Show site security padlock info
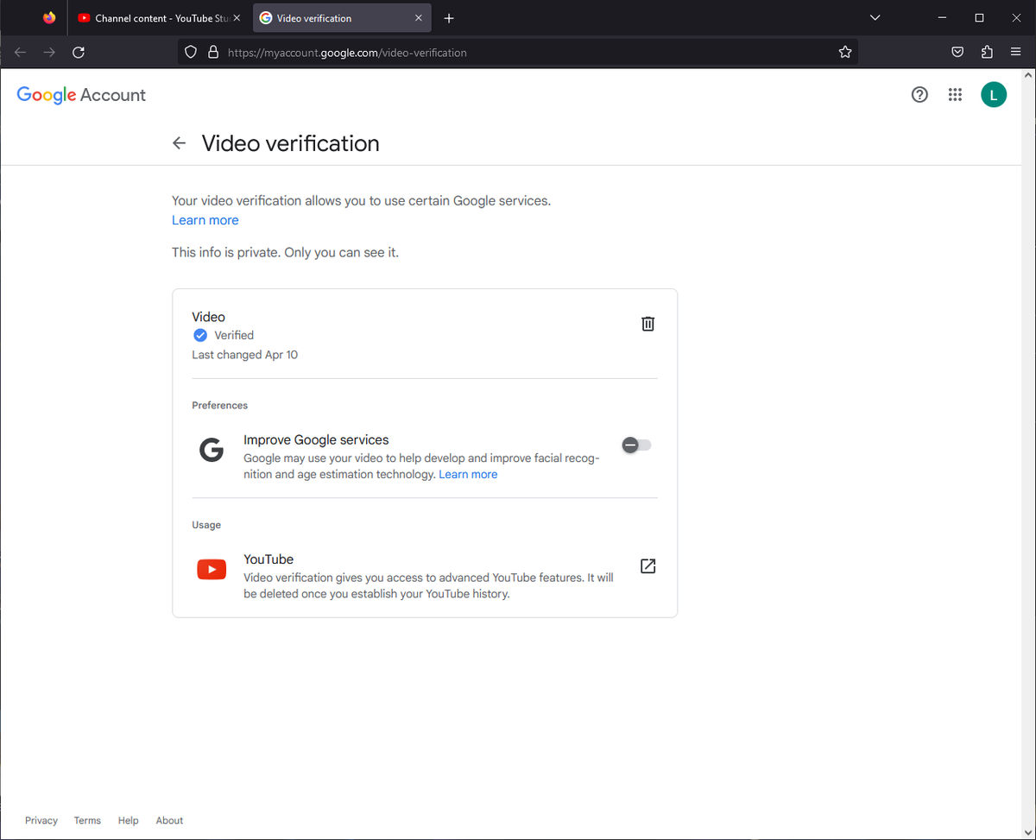 click(213, 53)
